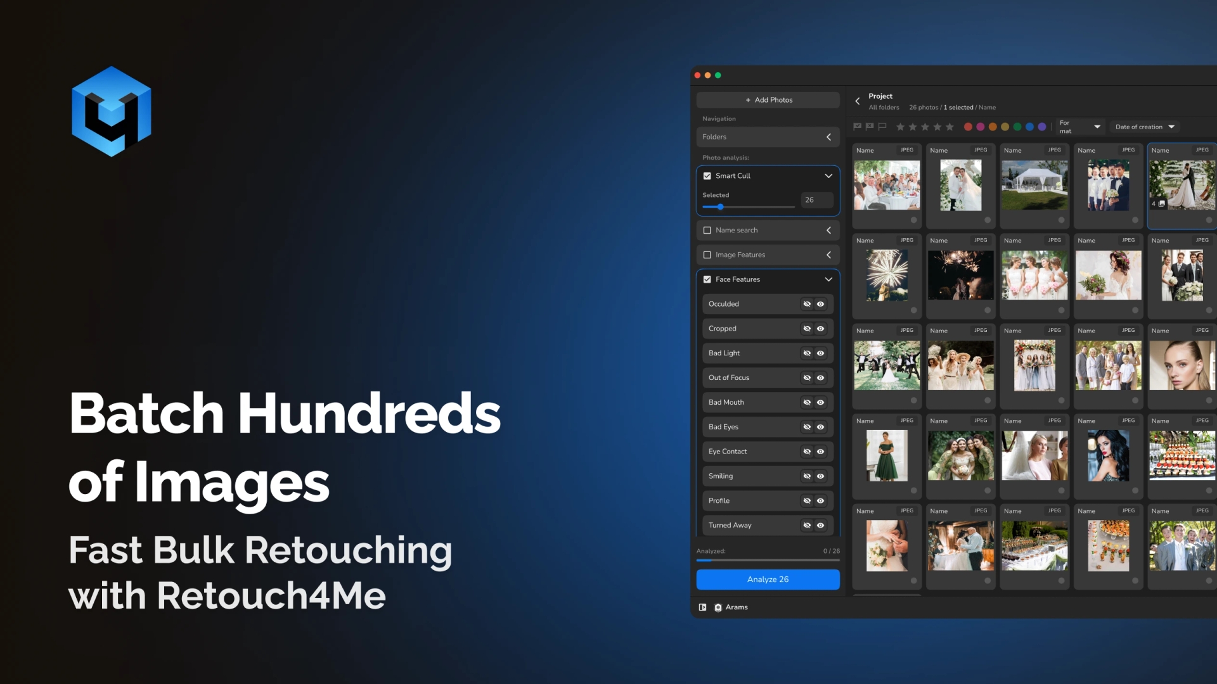
Task: Collapse the Face Features section
Action: coord(828,279)
